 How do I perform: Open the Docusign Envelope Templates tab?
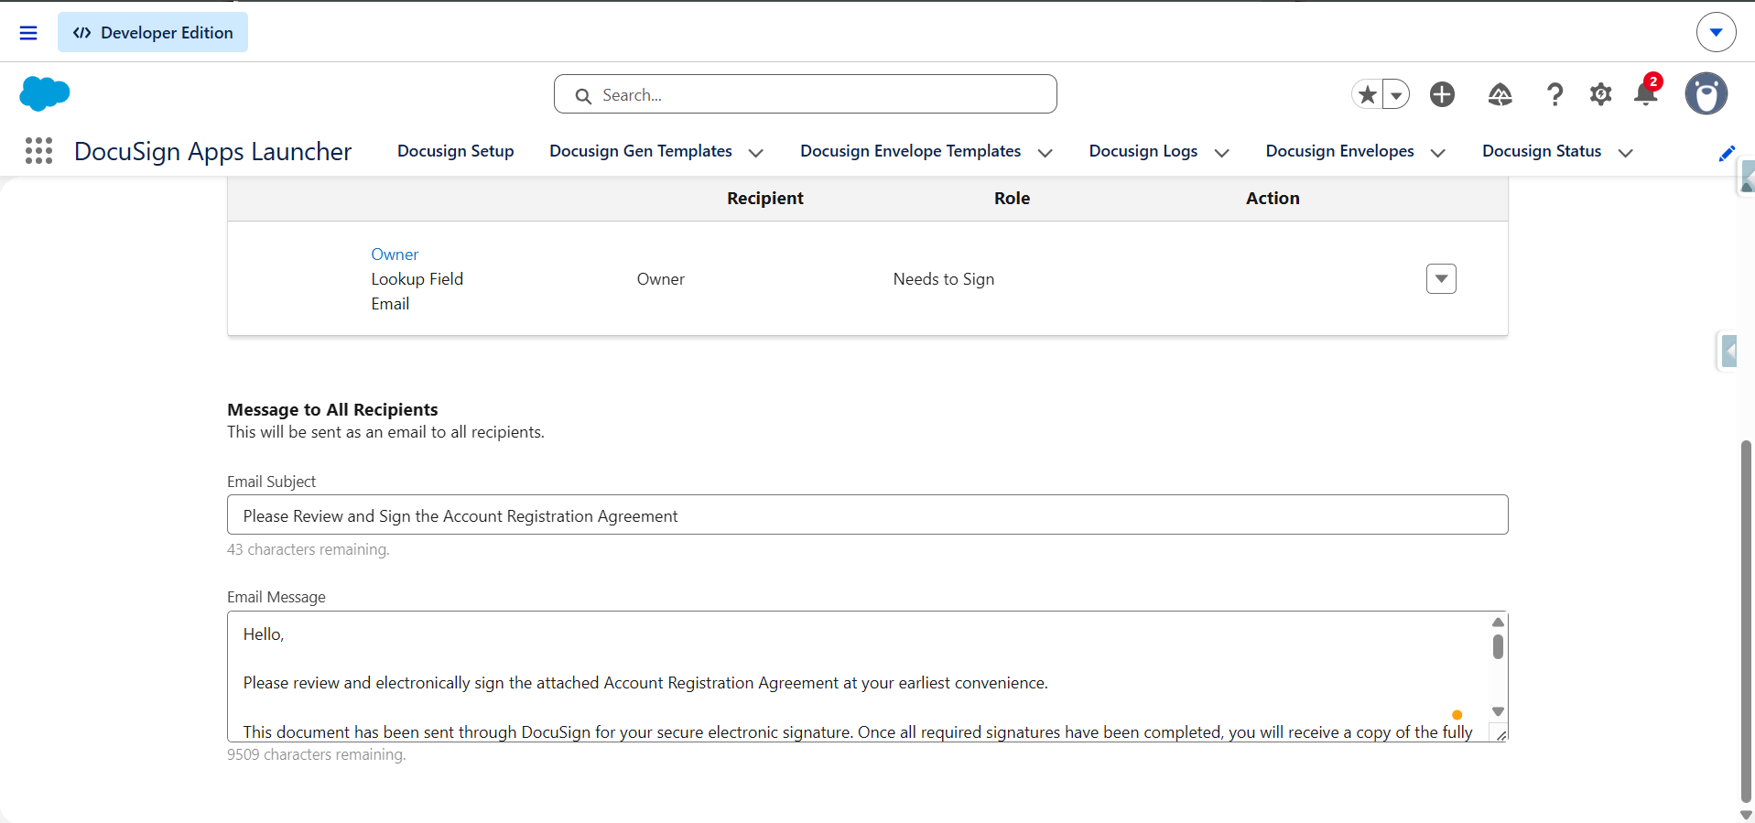(911, 151)
